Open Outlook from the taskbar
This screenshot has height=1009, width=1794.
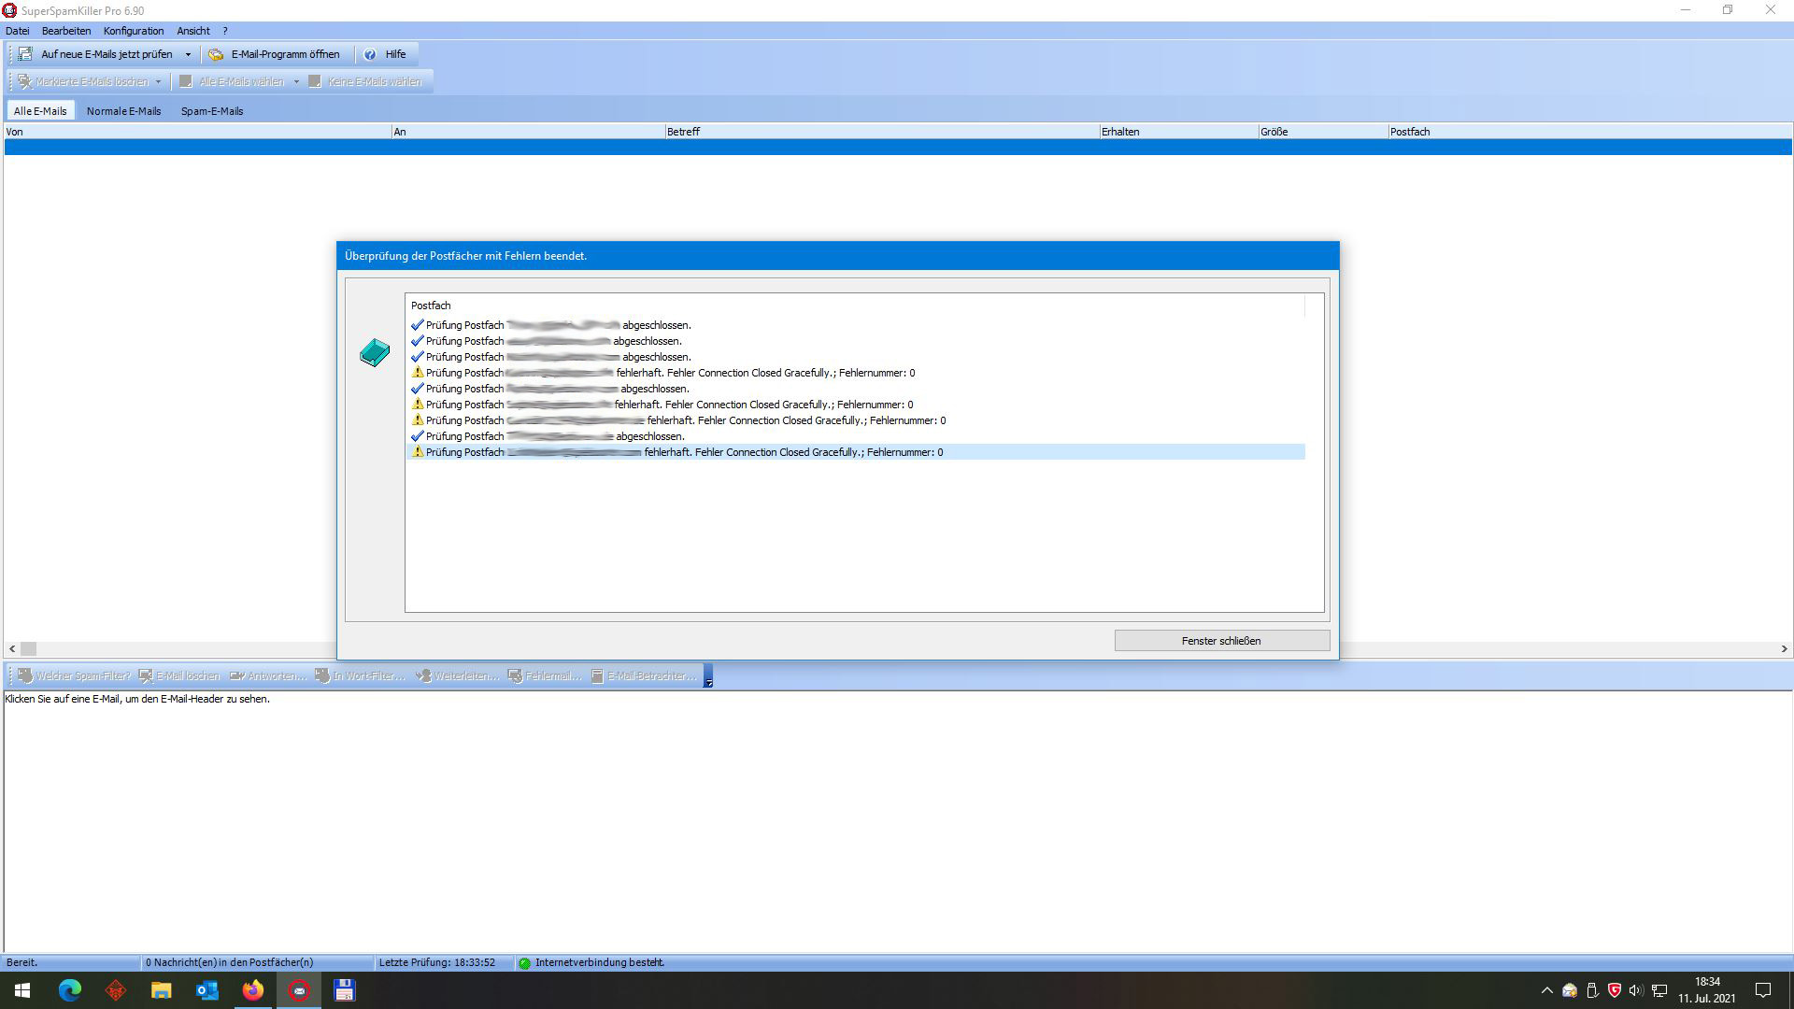[x=207, y=990]
